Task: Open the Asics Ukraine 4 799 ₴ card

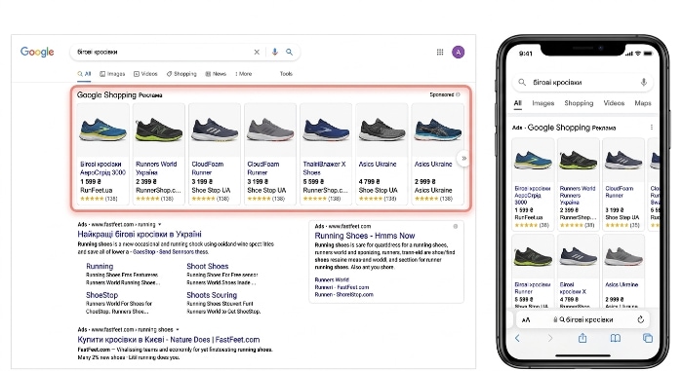Action: click(x=382, y=154)
